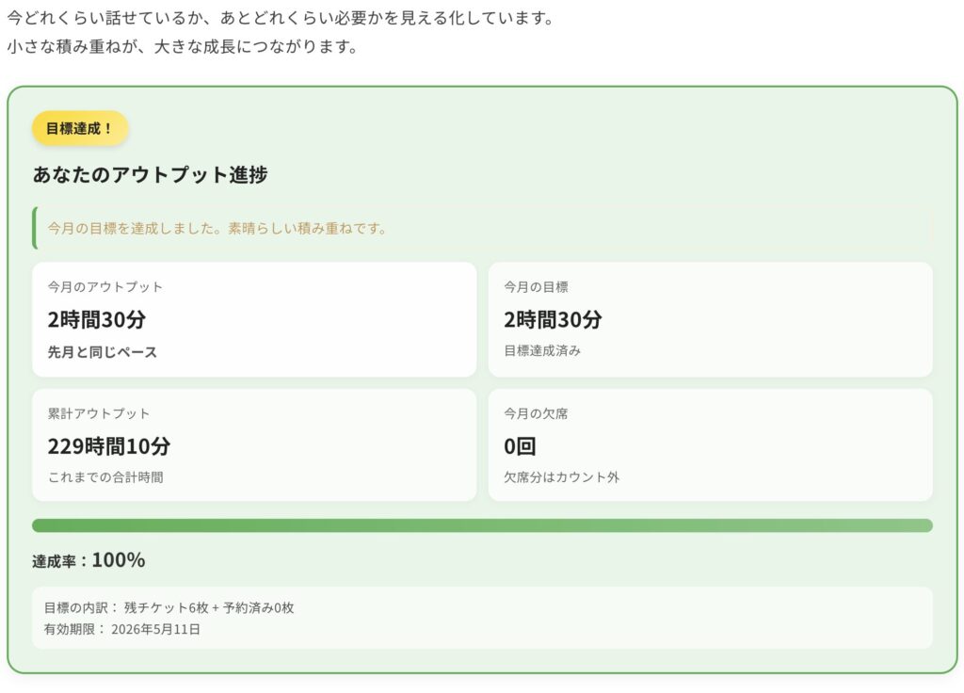Click the 目標の内訳 ticket breakdown line
The image size is (964, 693).
(x=169, y=608)
